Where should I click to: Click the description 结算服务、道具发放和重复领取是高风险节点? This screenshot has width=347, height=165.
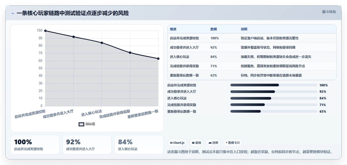point(273,66)
